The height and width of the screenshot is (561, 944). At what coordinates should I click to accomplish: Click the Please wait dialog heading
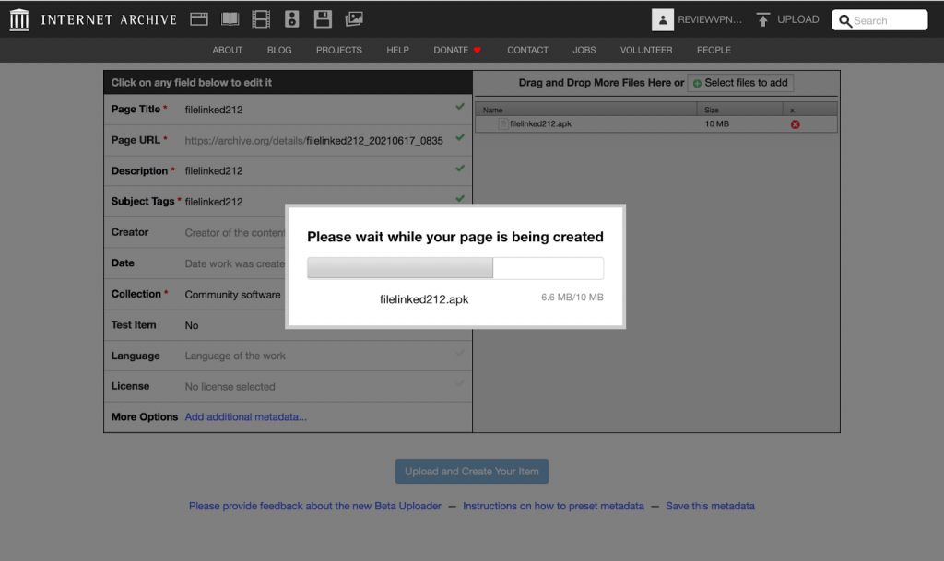point(455,237)
